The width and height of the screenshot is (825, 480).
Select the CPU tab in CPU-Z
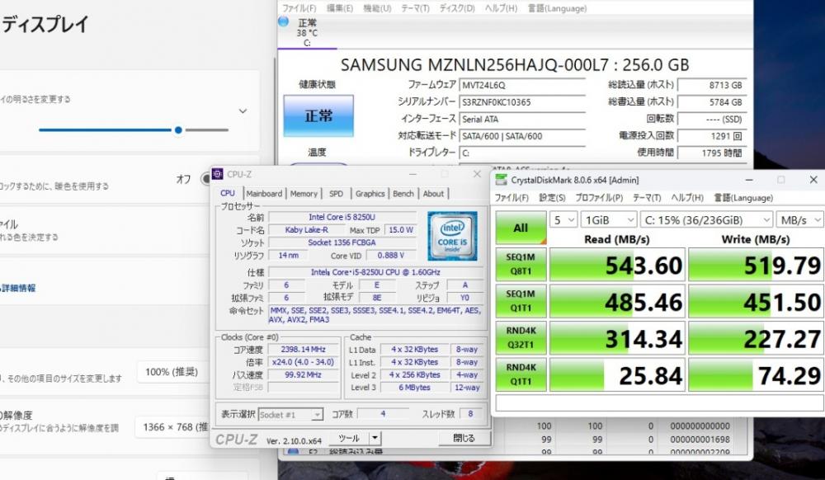228,194
